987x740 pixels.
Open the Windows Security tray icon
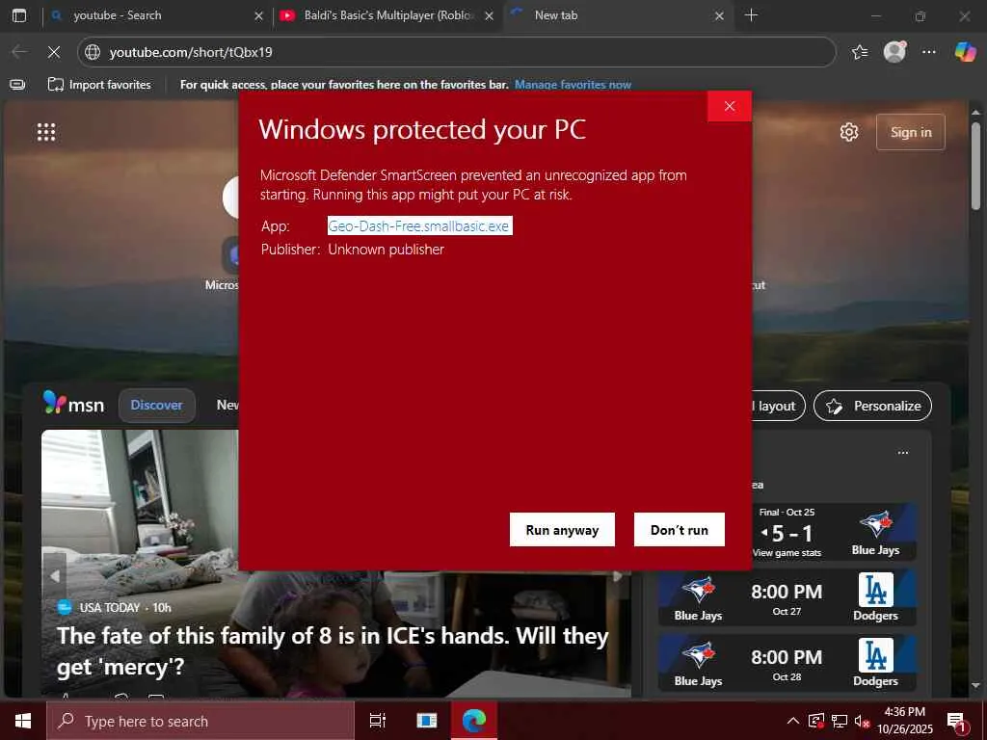[816, 721]
